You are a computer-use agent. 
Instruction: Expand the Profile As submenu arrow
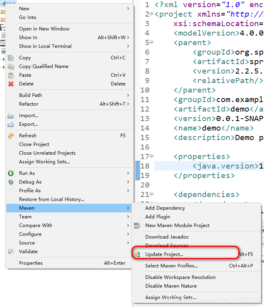128,191
